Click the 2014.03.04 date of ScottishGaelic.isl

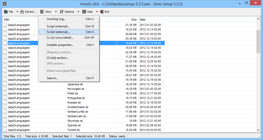point(150,107)
